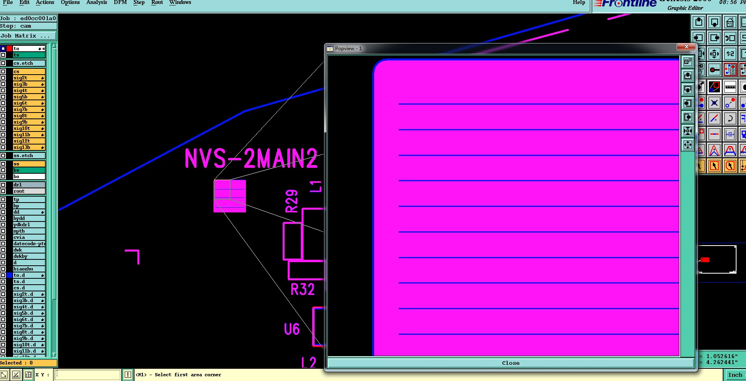Click the 1:2 zoom ratio icon
The width and height of the screenshot is (746, 381).
click(x=730, y=54)
